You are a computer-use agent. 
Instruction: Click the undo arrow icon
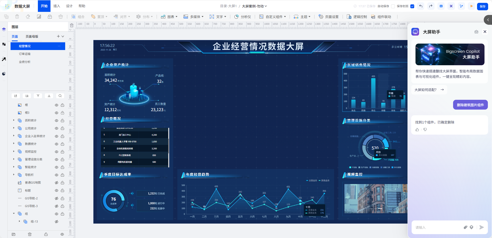coord(421,6)
